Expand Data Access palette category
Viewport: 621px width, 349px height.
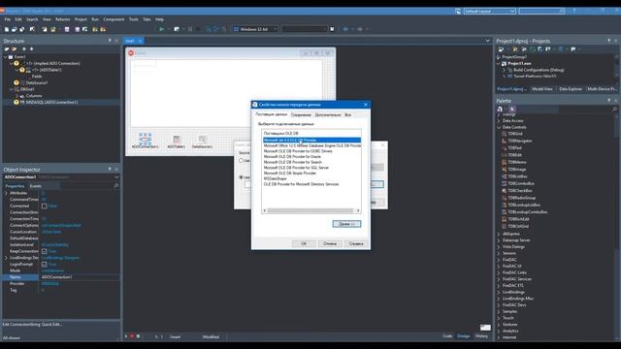click(x=499, y=120)
